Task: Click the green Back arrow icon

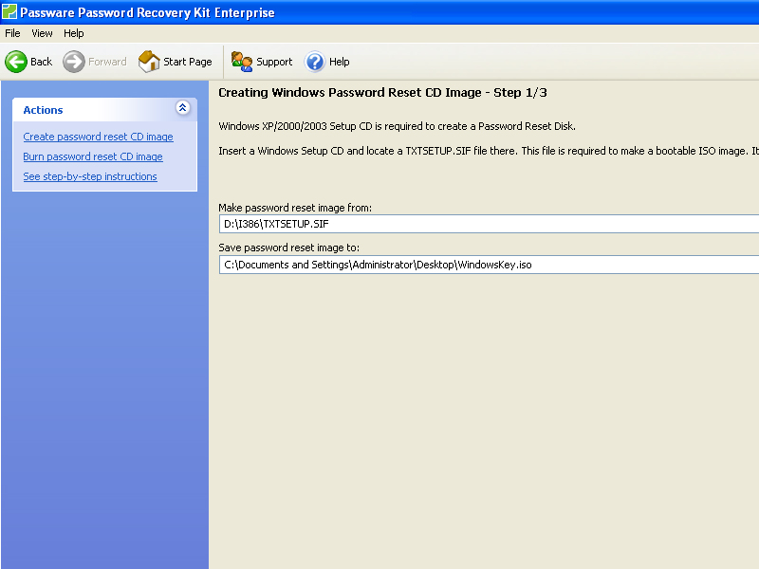Action: (x=16, y=62)
